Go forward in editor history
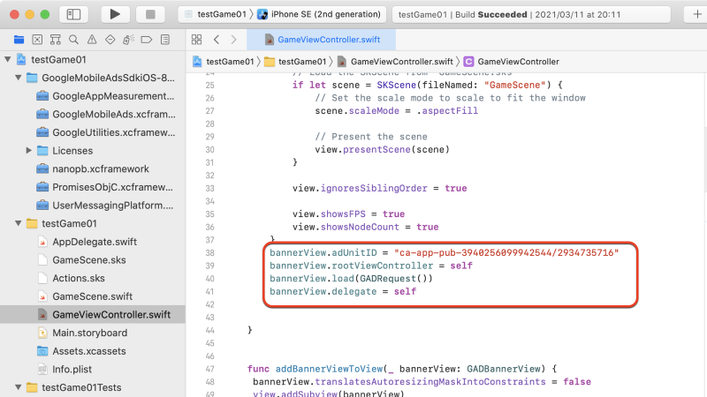Screen dimensions: 707x397 [233, 40]
